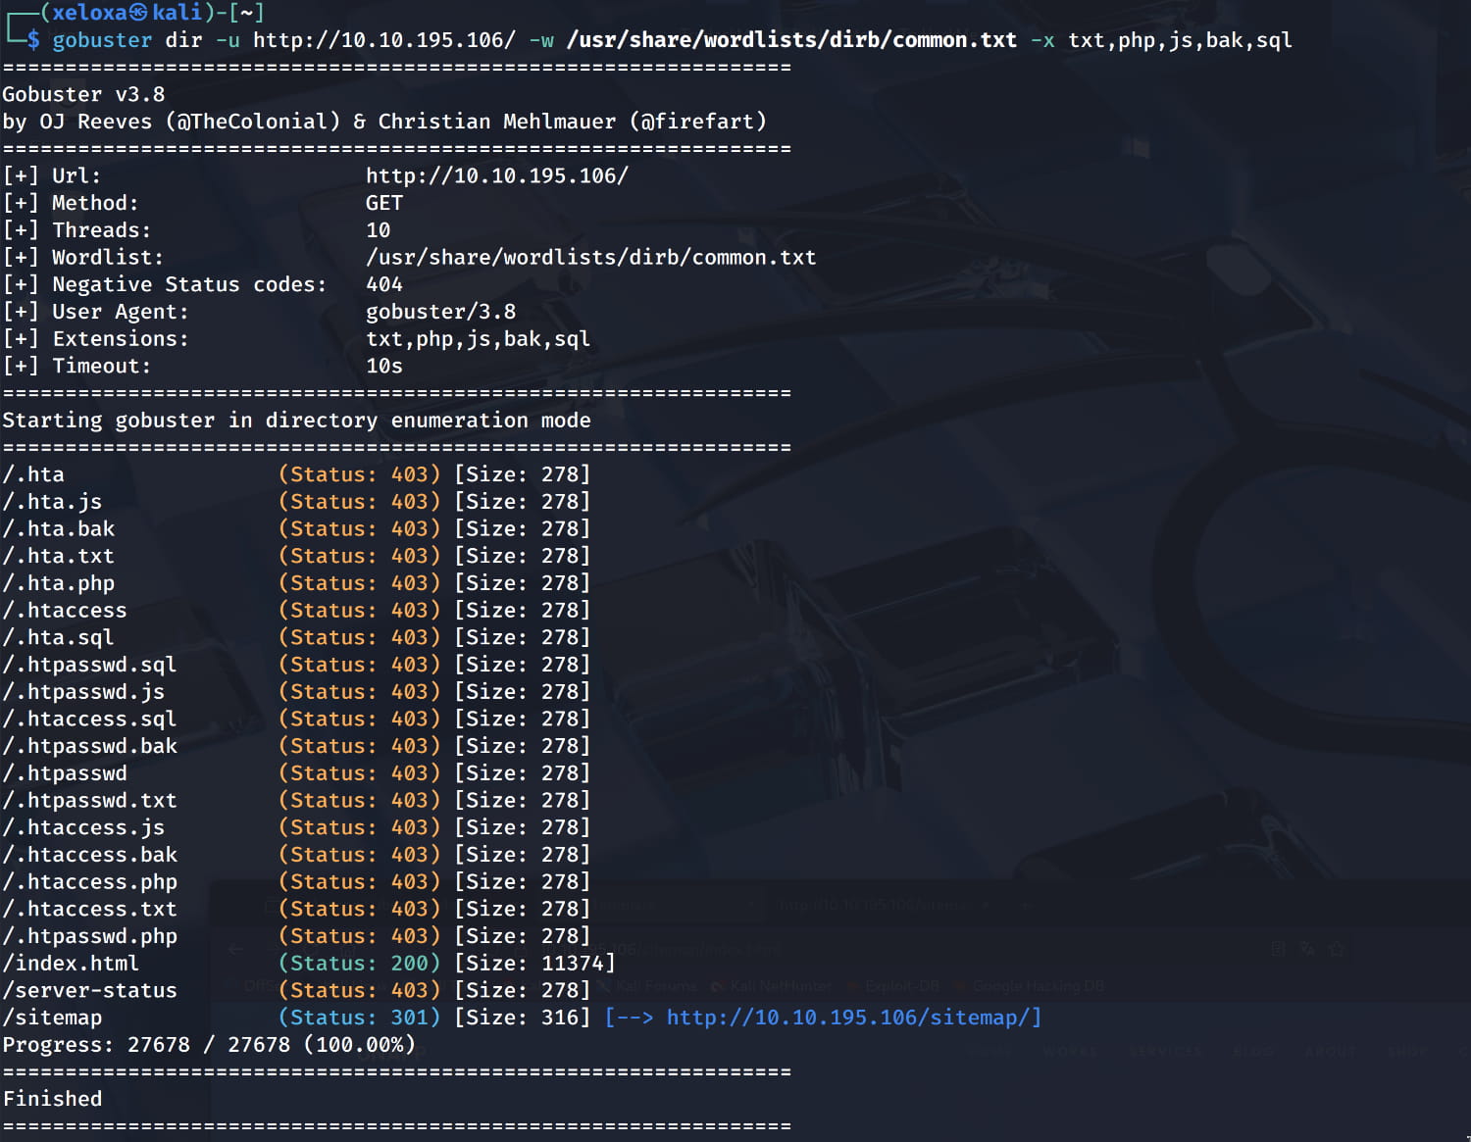Click the /sitemap result path

point(52,1018)
